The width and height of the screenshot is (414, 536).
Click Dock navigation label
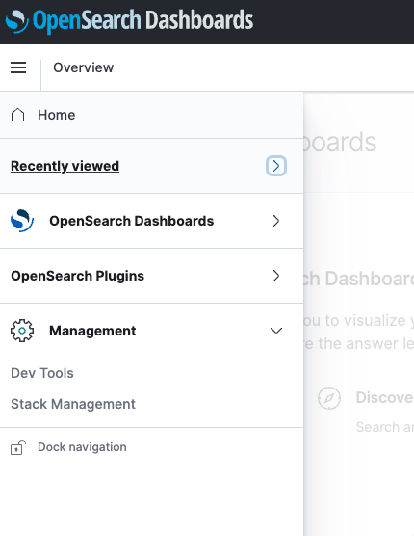click(x=82, y=447)
